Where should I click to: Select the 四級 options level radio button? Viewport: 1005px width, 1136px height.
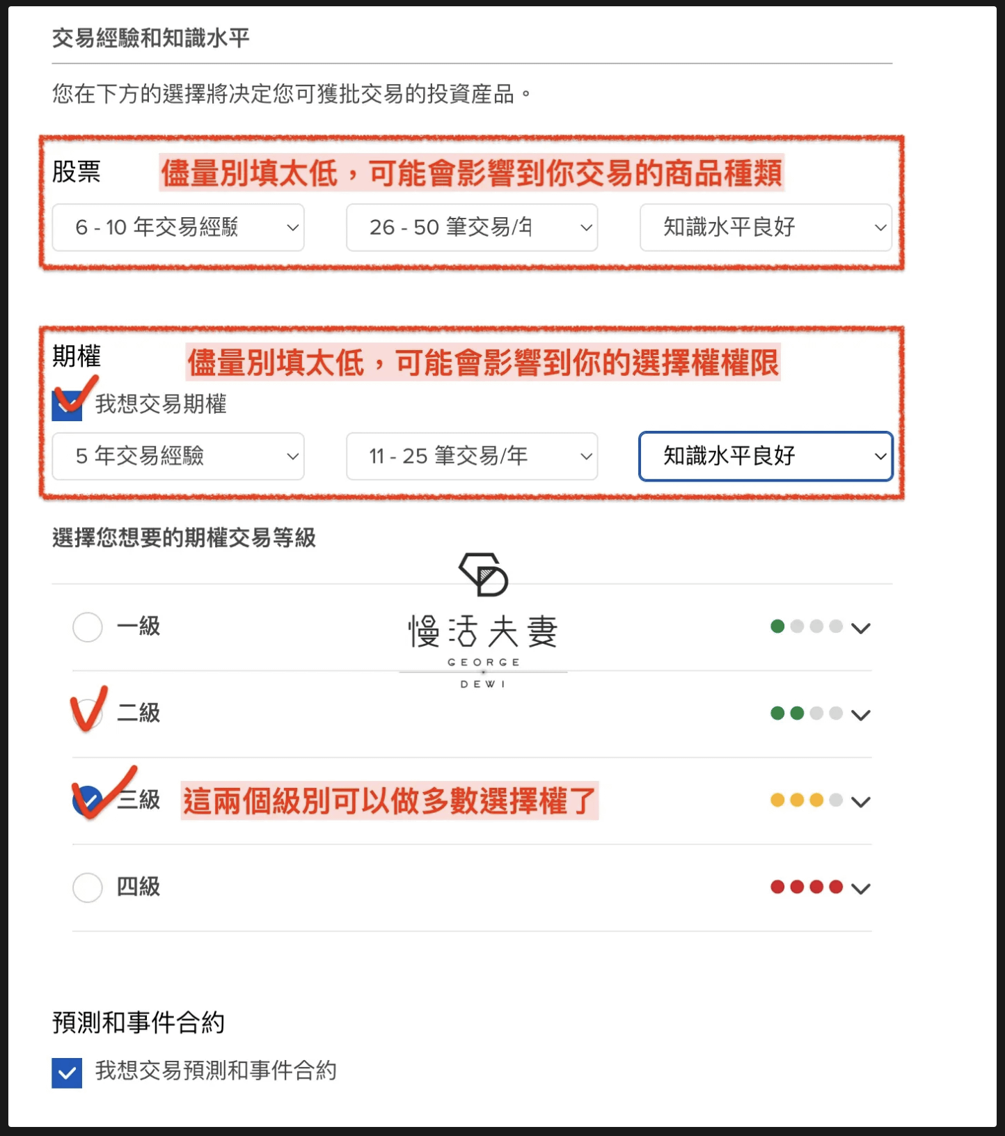pos(88,887)
